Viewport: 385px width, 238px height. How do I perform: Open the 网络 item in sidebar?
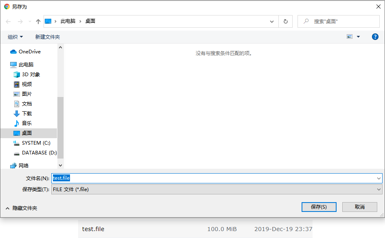pos(24,165)
